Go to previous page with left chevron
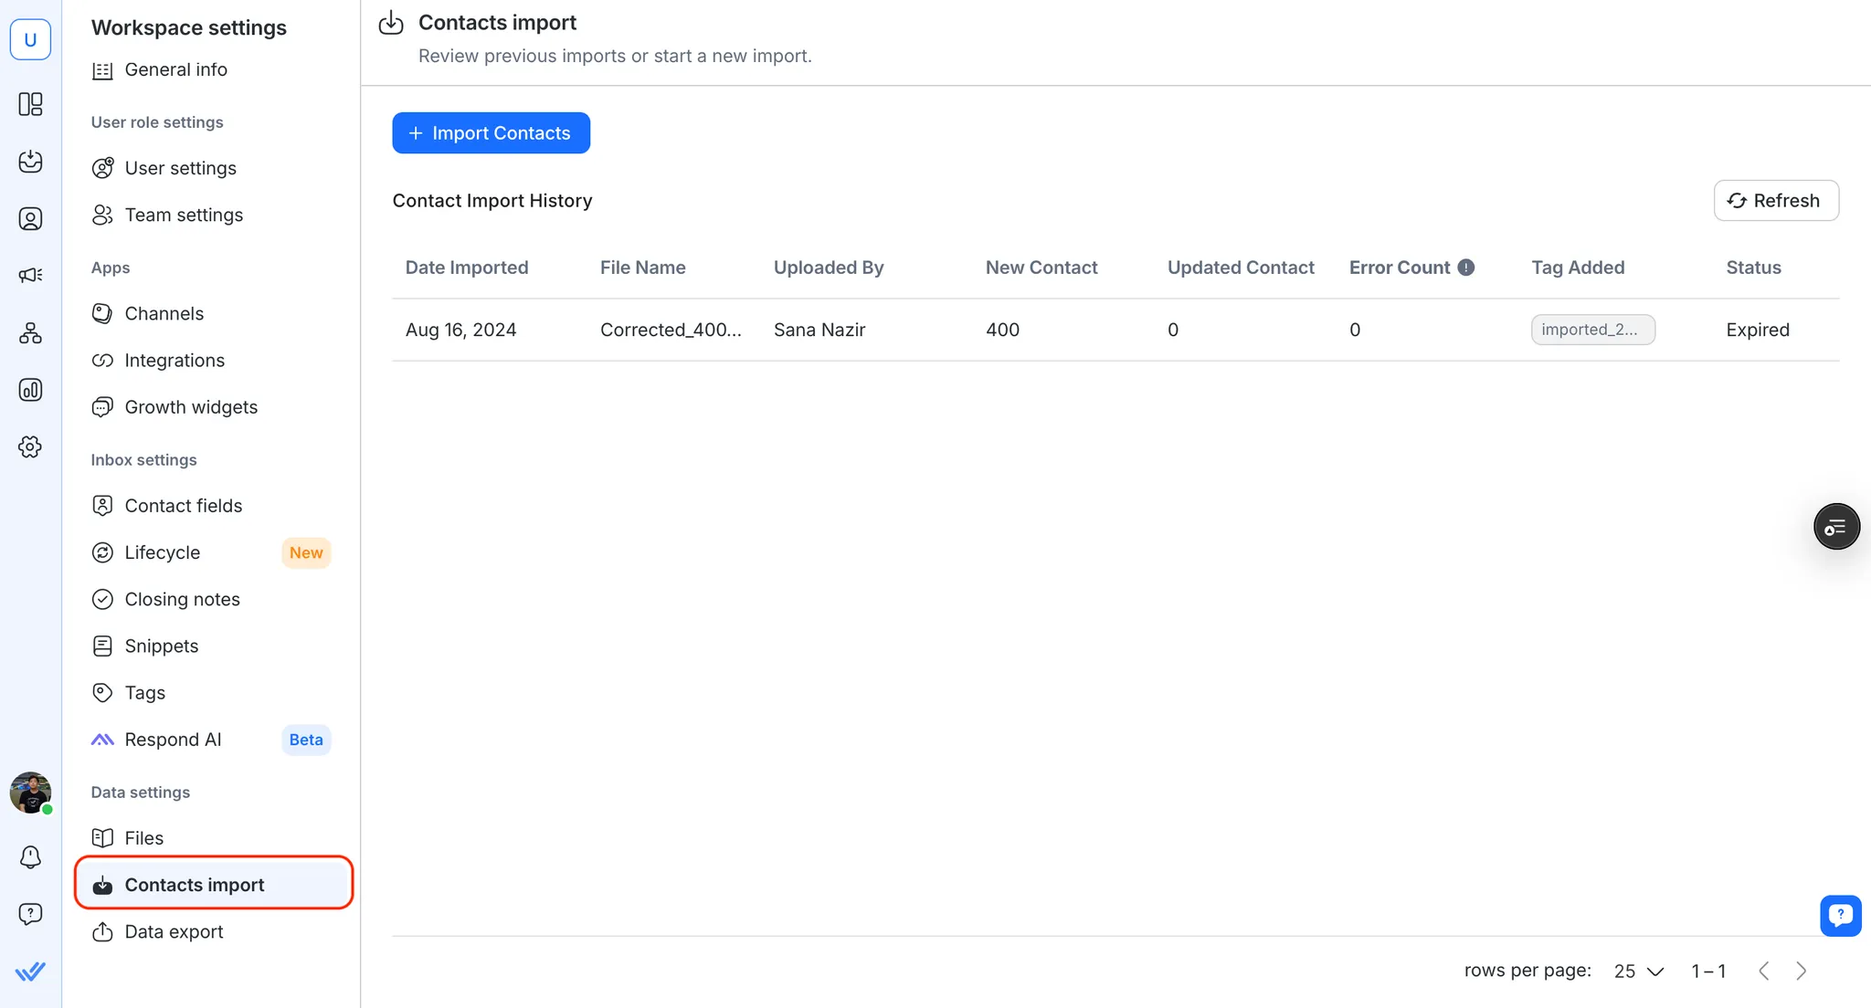1871x1008 pixels. click(x=1764, y=971)
